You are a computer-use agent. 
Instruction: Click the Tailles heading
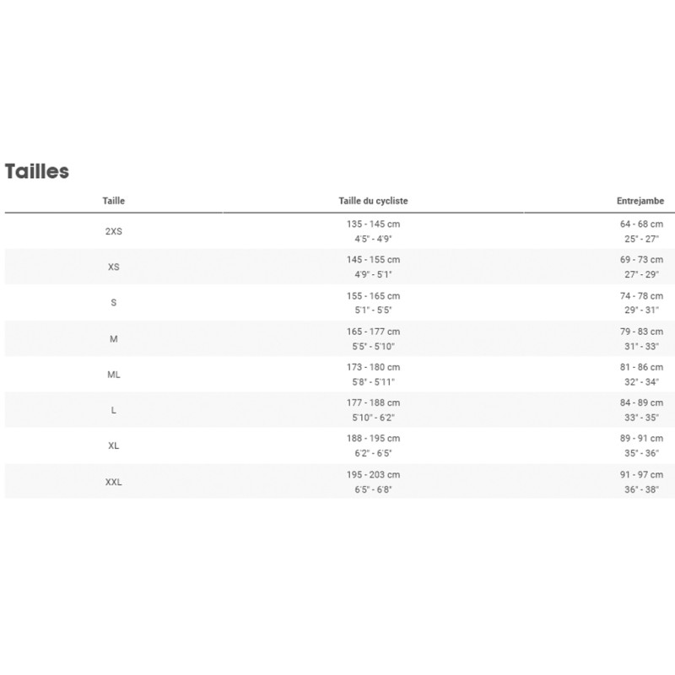[37, 171]
